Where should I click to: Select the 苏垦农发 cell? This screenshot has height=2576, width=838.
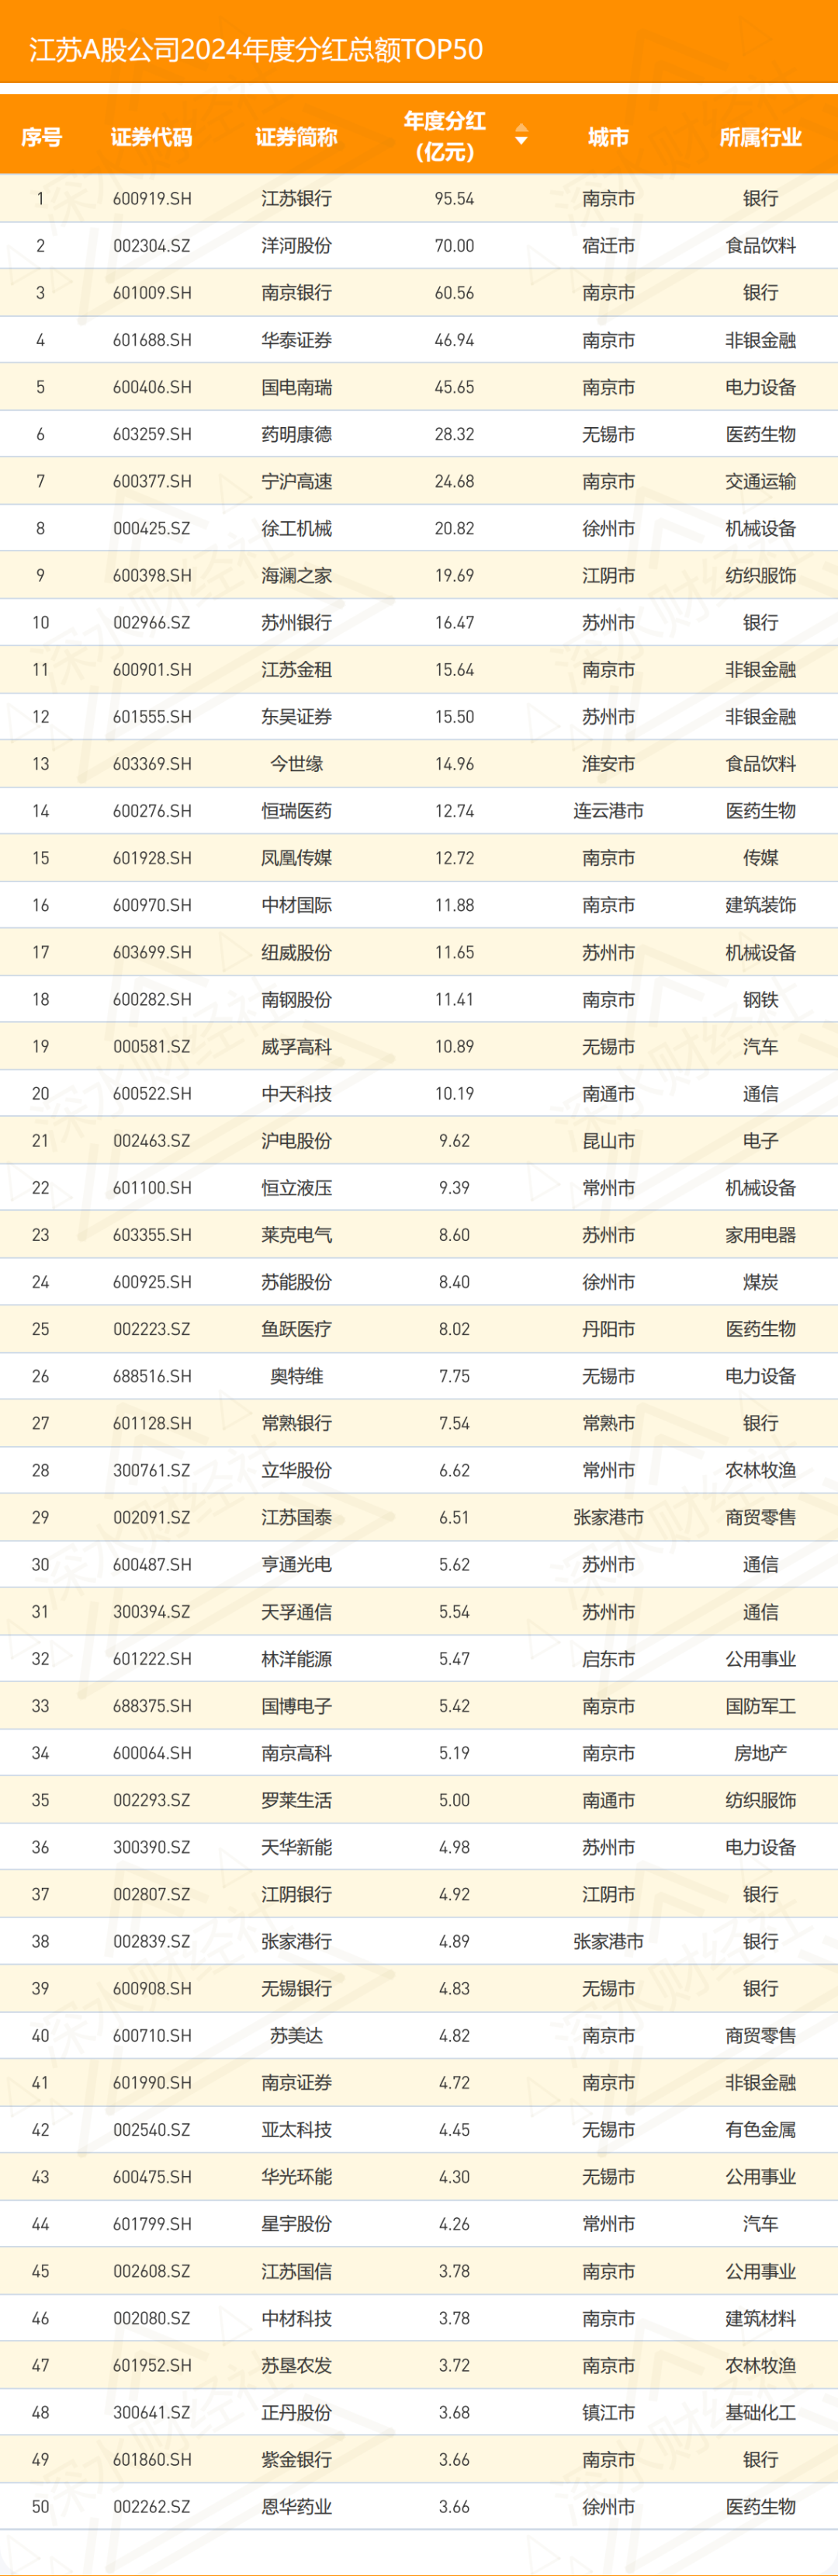[296, 2366]
